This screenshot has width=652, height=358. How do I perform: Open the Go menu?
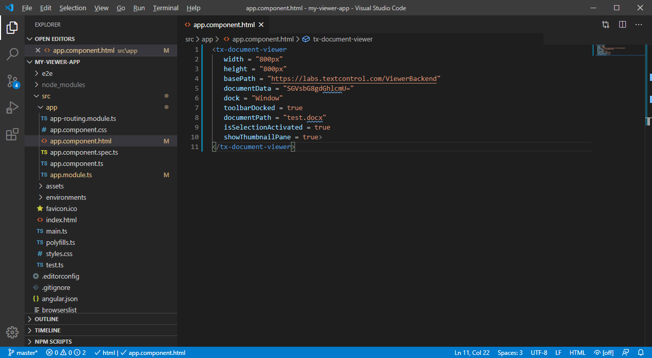coord(121,8)
